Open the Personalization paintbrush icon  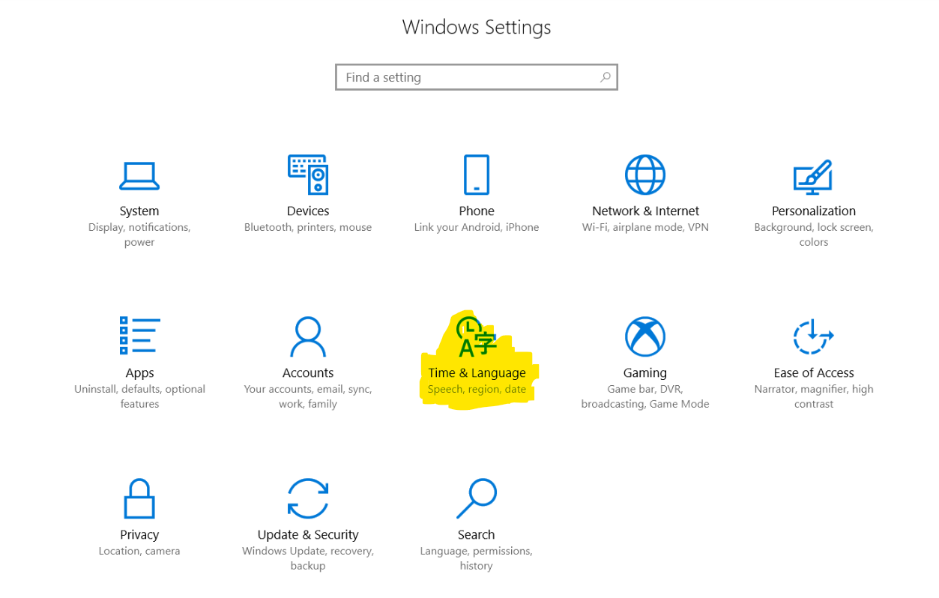pos(813,176)
